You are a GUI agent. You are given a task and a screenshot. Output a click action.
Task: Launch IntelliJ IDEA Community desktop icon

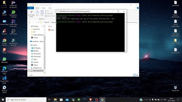coord(13,23)
